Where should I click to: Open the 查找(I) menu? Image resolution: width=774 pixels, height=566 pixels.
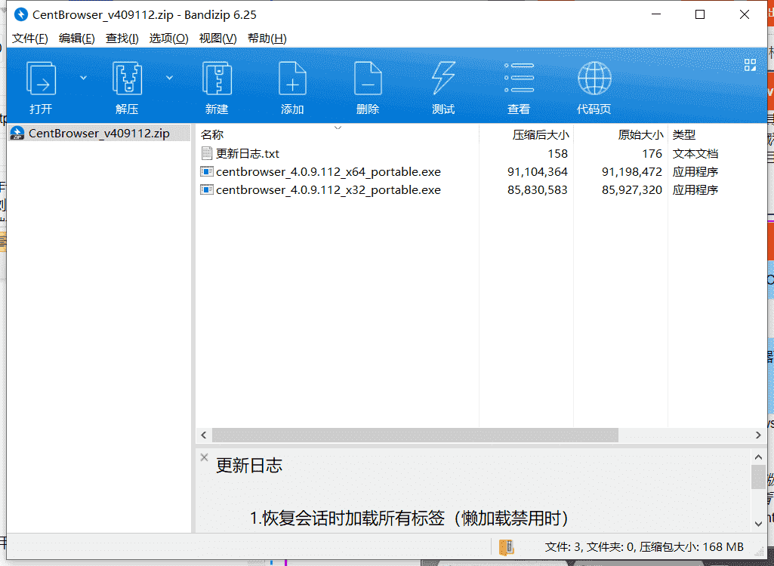122,38
